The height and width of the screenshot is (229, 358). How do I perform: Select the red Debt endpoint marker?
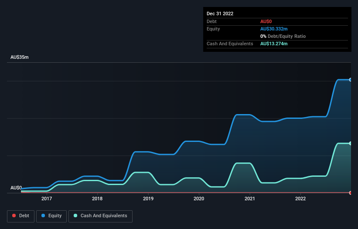click(351, 193)
